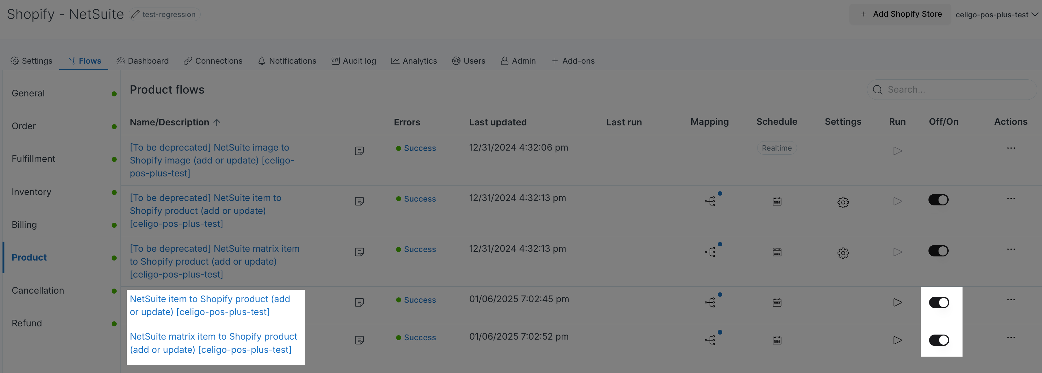This screenshot has height=373, width=1042.
Task: Open actions menu for deprecated matrix item flow
Action: pyautogui.click(x=1011, y=249)
